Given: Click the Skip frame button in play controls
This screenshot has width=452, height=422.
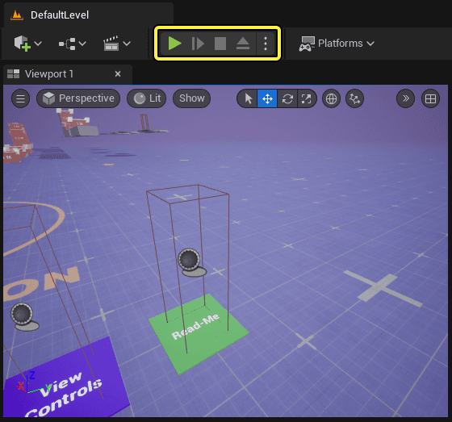Looking at the screenshot, I should click(x=198, y=44).
